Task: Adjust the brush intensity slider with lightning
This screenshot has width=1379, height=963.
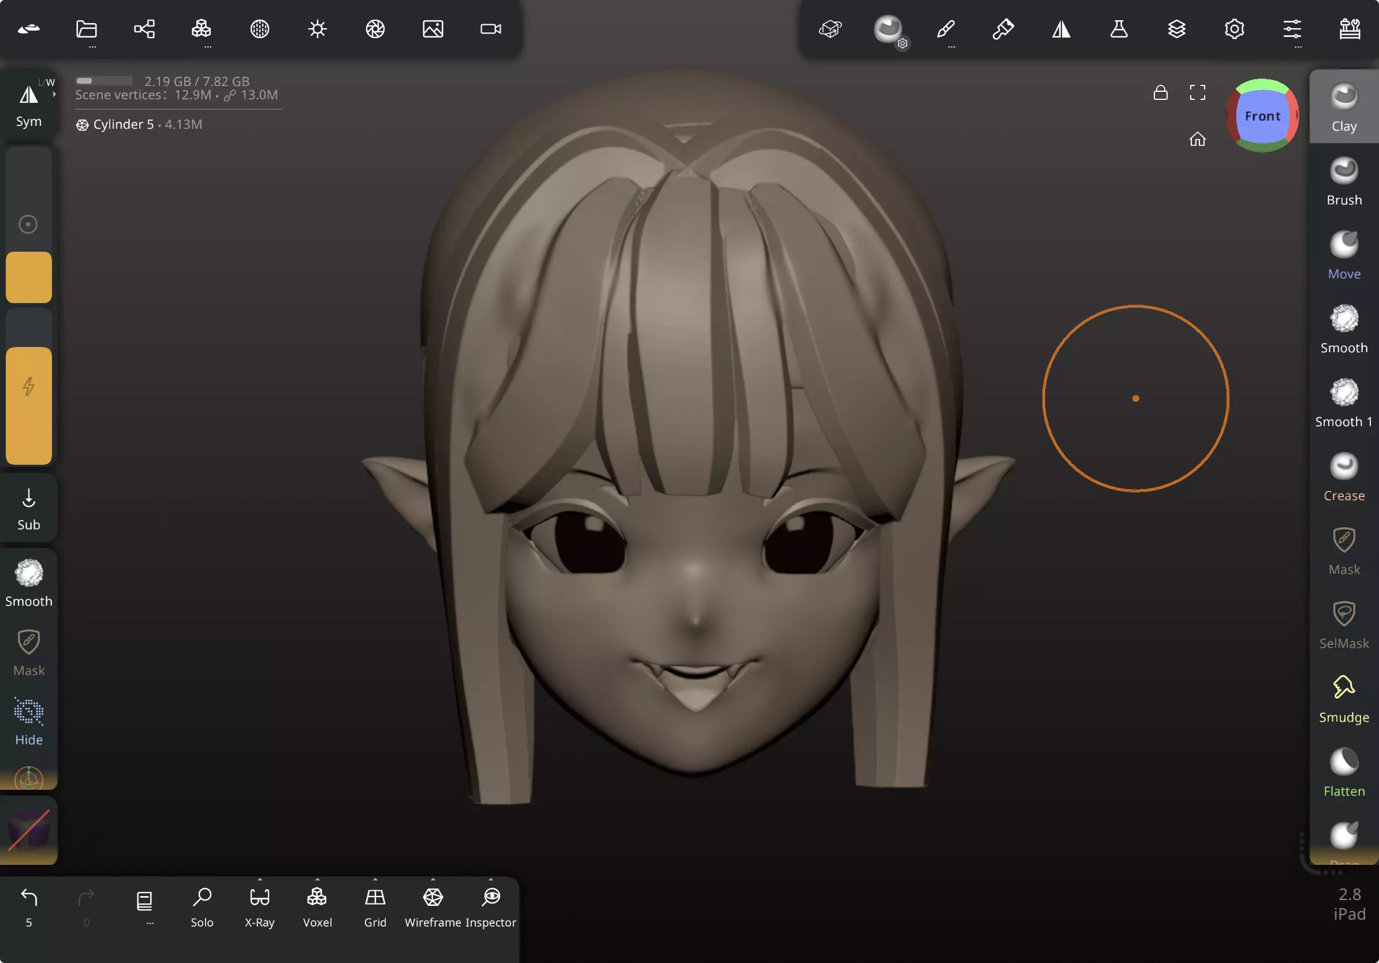Action: pos(29,386)
